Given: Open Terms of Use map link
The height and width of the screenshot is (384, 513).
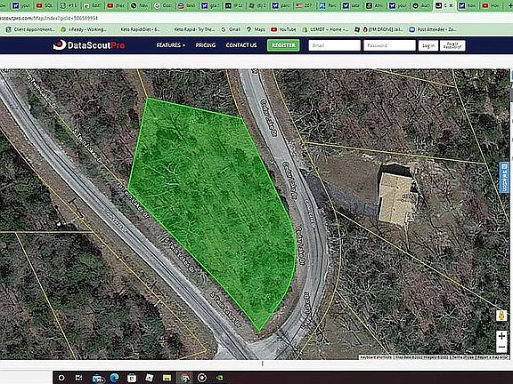Looking at the screenshot, I should 462,357.
